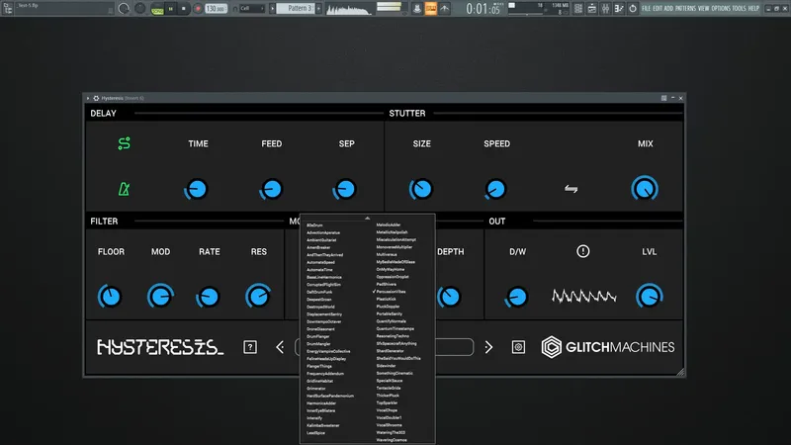The width and height of the screenshot is (791, 445).
Task: Adjust the delay FEED knob
Action: 271,189
